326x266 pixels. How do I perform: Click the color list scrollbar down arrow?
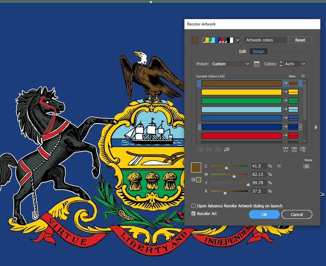pyautogui.click(x=305, y=141)
